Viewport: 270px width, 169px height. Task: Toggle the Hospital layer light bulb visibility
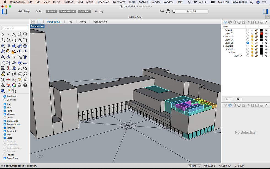click(x=252, y=36)
